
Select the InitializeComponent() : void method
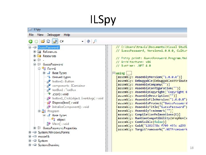[x=71, y=107]
